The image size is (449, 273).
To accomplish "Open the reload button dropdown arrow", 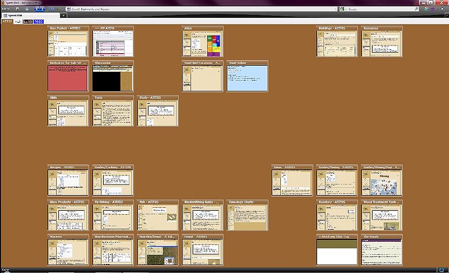I will tap(57, 9).
